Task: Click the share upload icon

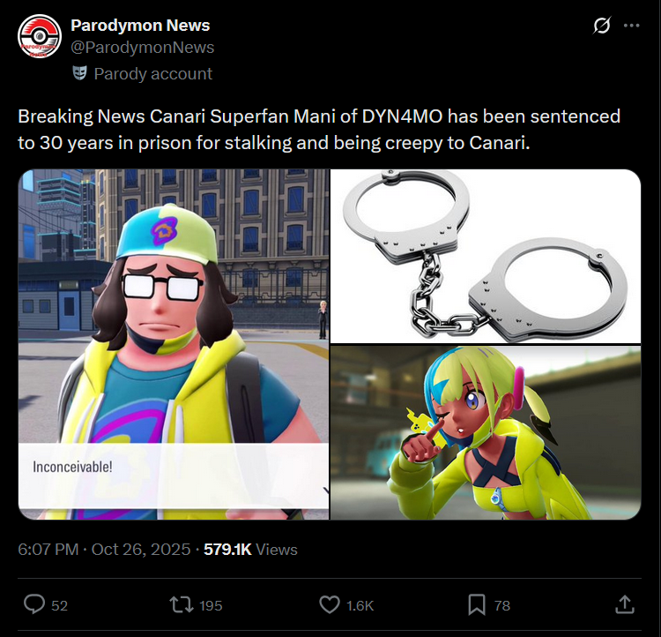Action: coord(625,604)
